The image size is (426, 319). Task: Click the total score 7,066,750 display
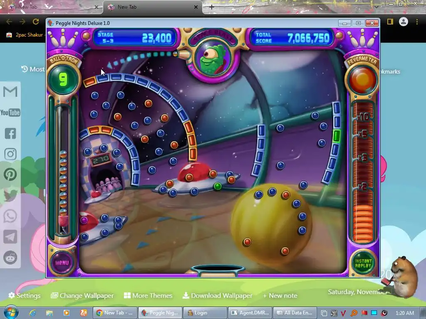click(x=308, y=38)
